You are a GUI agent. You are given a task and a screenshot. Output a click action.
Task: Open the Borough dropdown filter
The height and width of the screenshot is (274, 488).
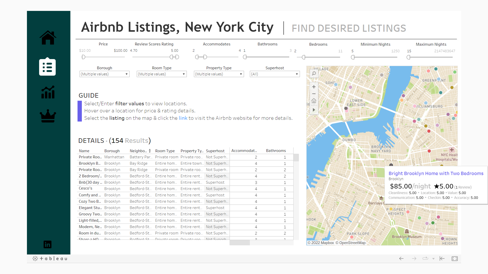[x=104, y=74]
